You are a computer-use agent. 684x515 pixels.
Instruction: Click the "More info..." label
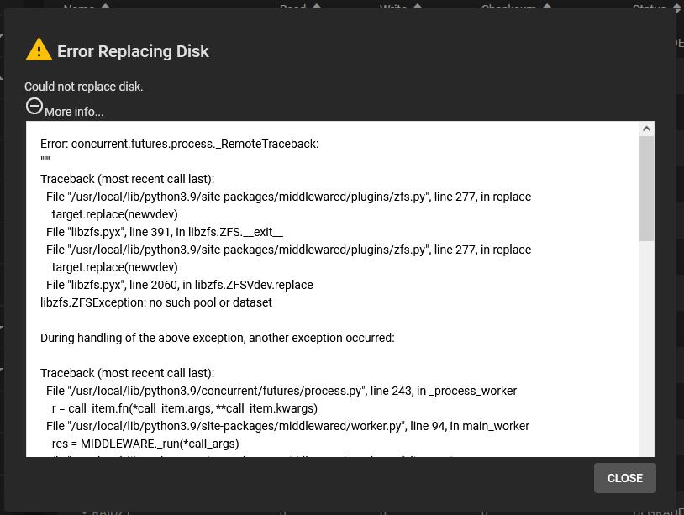pyautogui.click(x=74, y=112)
